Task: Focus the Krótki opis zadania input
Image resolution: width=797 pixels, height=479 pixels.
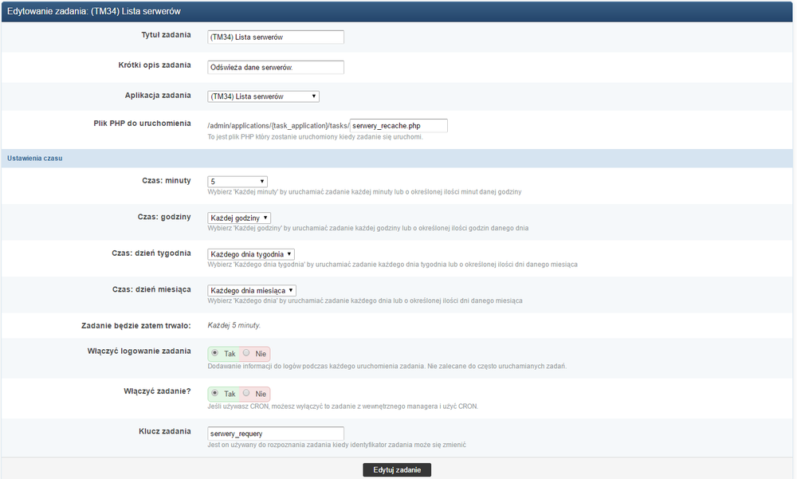Action: coord(275,68)
